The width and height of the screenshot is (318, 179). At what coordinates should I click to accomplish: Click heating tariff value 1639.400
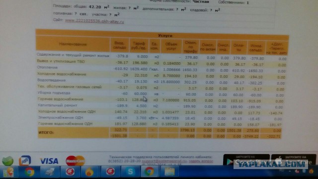point(139,69)
